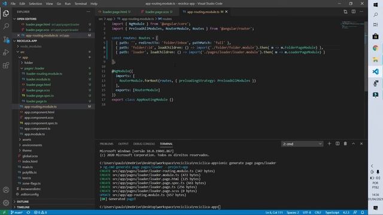Split the terminal panel

(x=338, y=144)
